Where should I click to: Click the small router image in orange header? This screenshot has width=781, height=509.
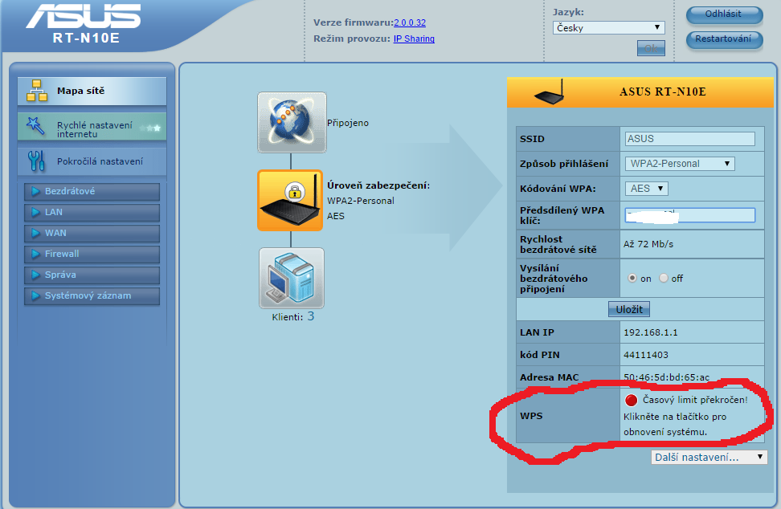[550, 92]
